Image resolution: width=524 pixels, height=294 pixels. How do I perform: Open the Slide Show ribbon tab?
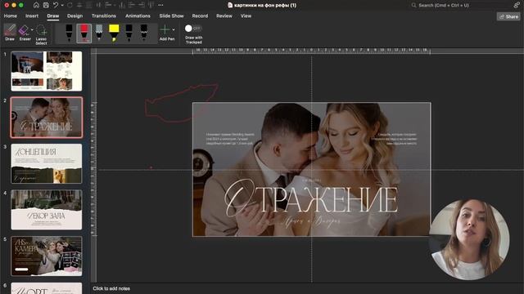pyautogui.click(x=171, y=16)
